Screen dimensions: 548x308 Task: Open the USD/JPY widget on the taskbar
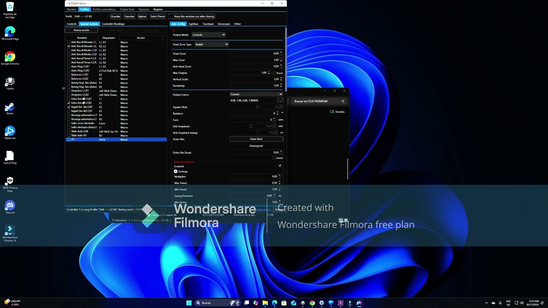coord(12,302)
